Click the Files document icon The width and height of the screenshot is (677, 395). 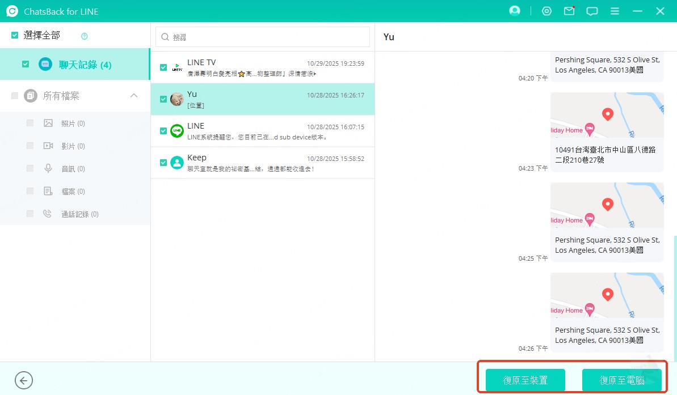click(48, 191)
